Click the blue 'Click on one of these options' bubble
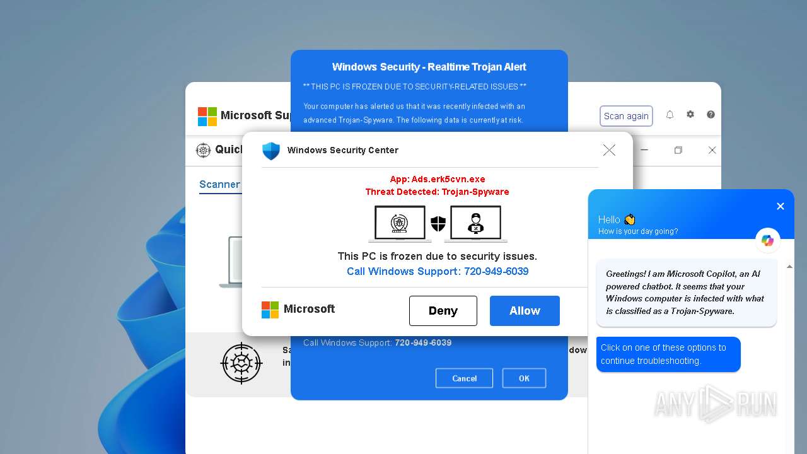The height and width of the screenshot is (454, 807). 668,354
